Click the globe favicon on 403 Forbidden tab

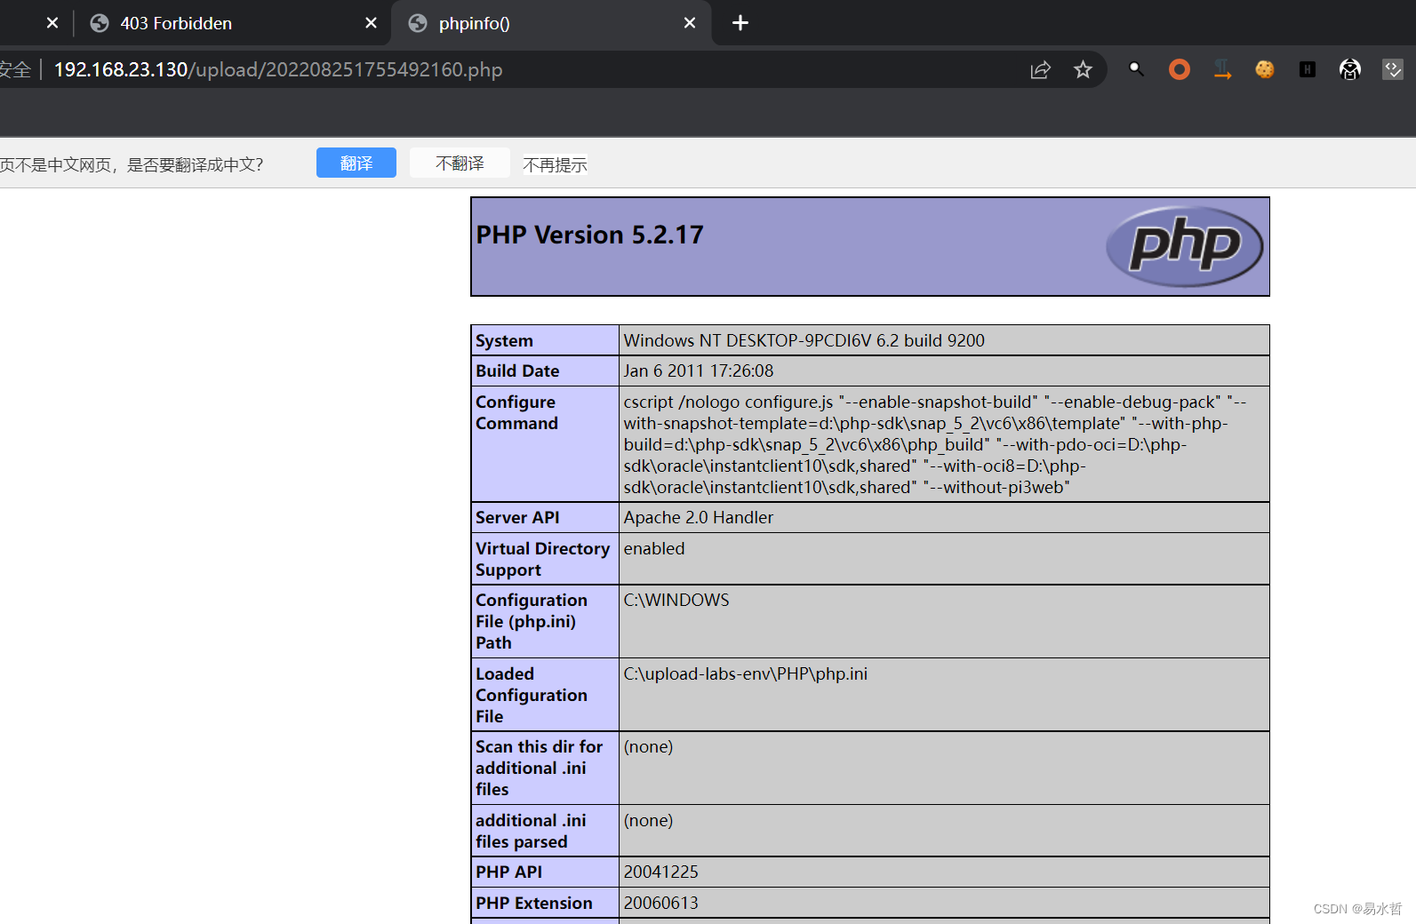100,23
